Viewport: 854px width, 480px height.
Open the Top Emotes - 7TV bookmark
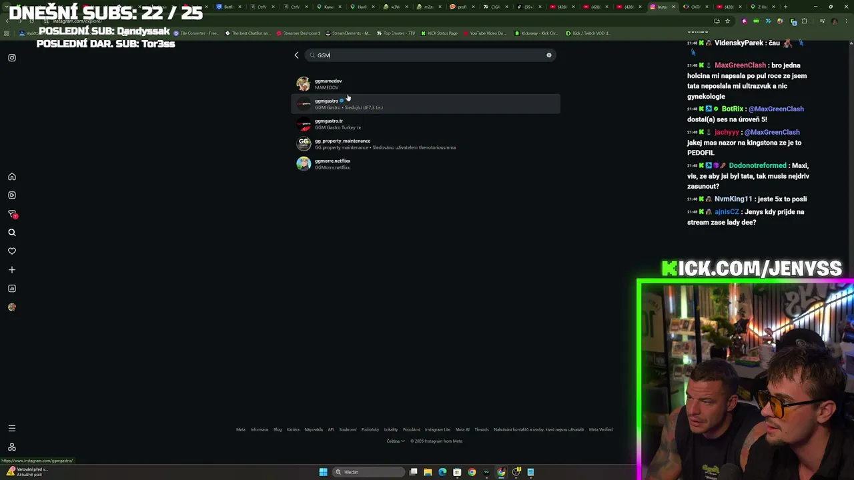coord(396,33)
